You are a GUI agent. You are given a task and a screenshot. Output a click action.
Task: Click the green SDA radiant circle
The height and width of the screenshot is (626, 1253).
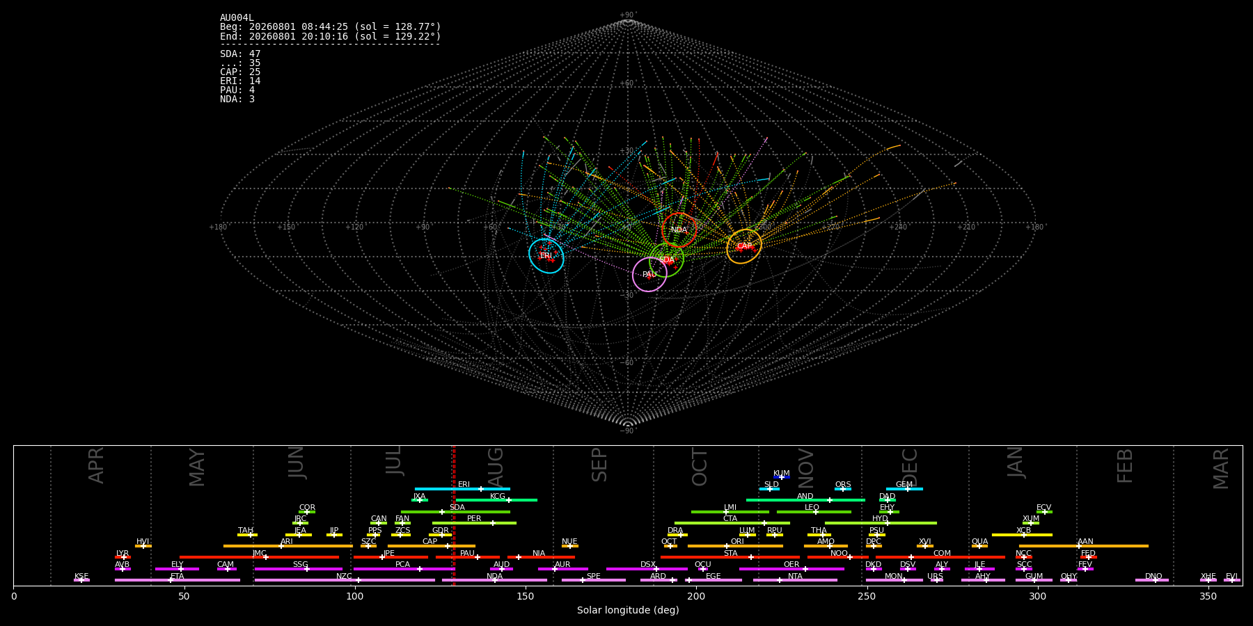[667, 260]
